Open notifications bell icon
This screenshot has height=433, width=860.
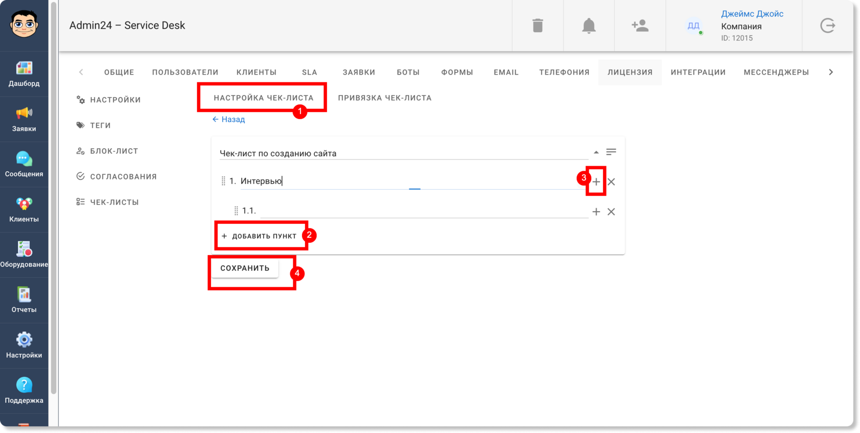[589, 26]
